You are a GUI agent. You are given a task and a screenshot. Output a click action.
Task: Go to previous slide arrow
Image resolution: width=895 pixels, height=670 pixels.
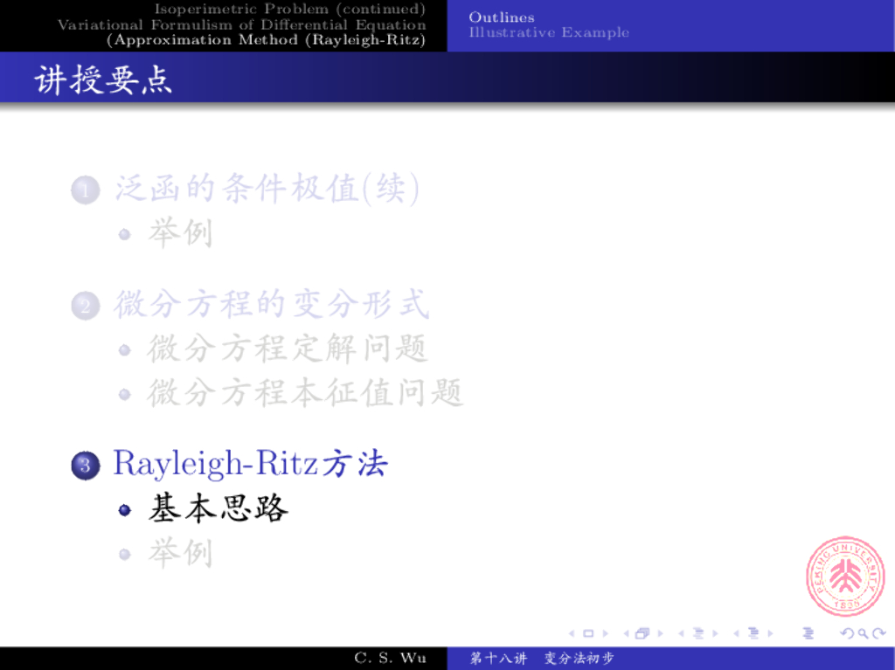(572, 633)
